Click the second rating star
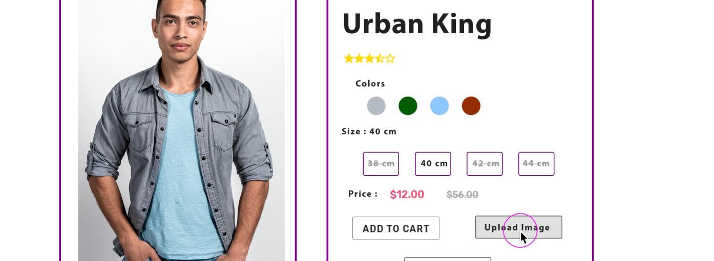714x261 pixels. (x=359, y=58)
